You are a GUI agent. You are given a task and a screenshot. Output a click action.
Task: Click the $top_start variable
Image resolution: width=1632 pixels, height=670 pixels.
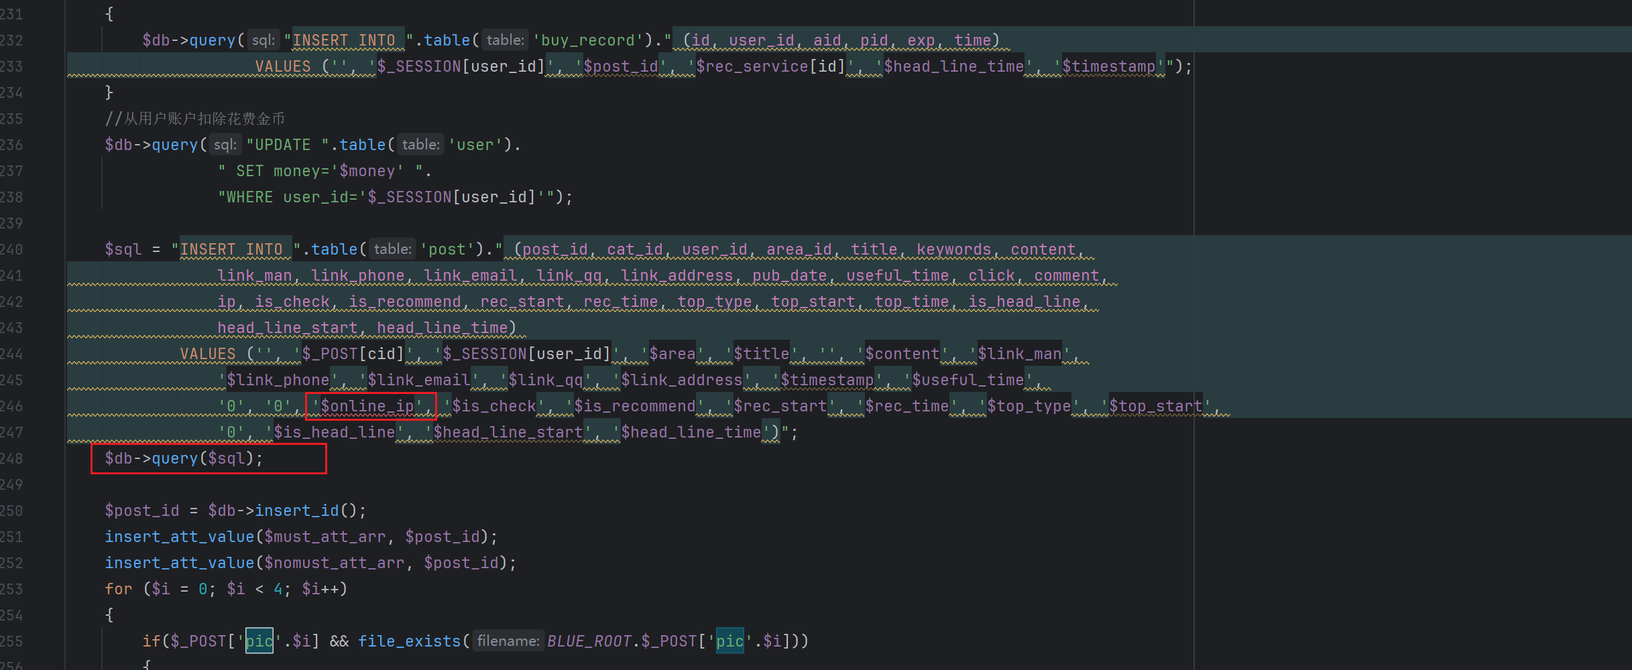pyautogui.click(x=1156, y=406)
